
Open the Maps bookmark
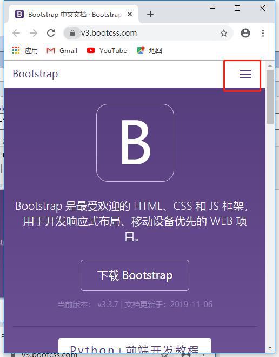[149, 50]
